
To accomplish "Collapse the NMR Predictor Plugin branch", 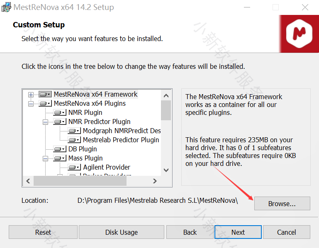I will point(45,122).
